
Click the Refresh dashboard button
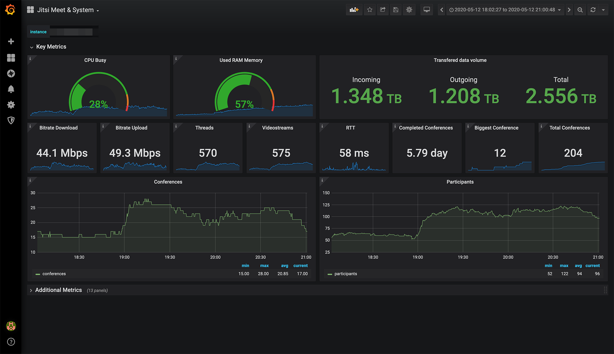coord(593,9)
